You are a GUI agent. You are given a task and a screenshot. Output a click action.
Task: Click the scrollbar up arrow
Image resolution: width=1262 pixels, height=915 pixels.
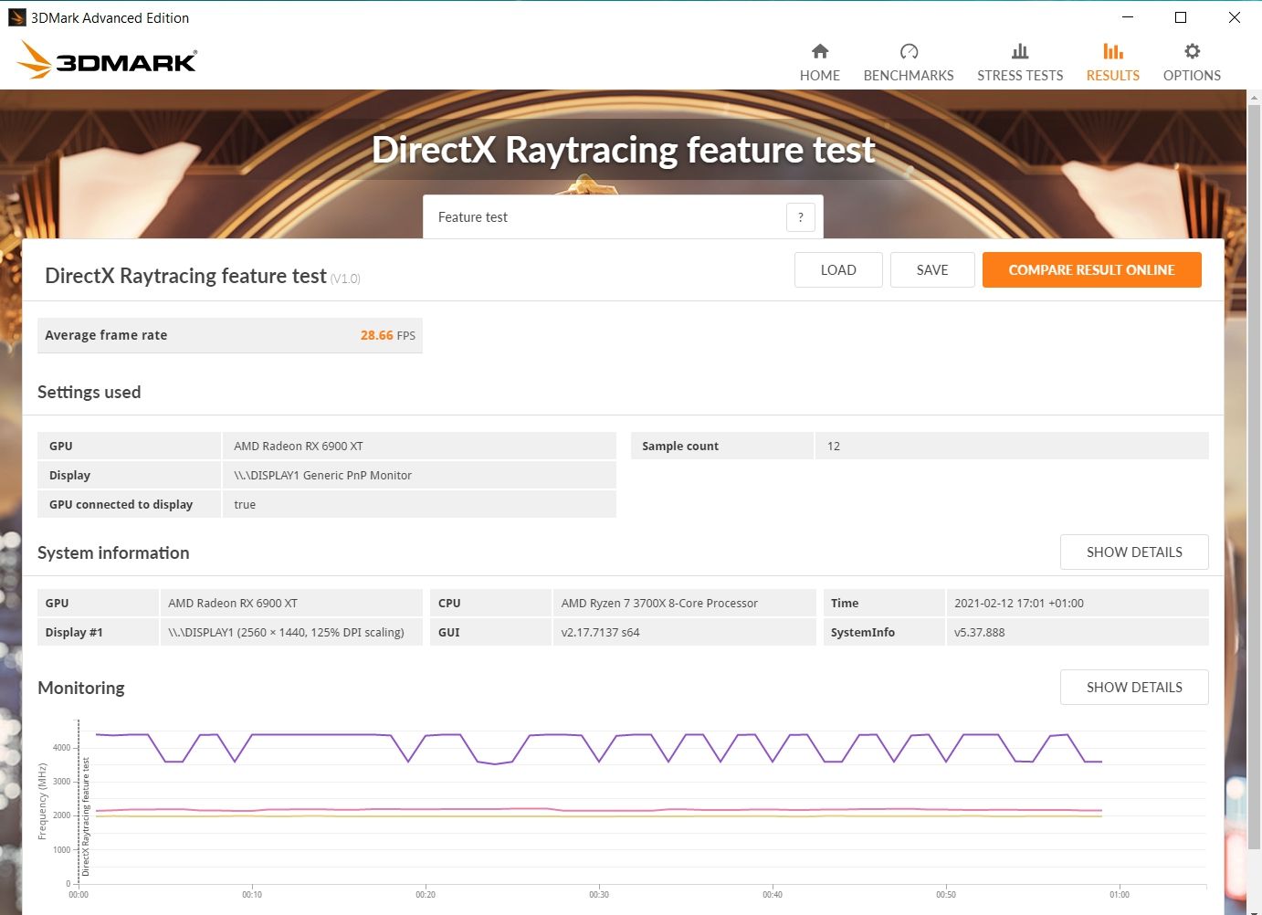[1254, 97]
